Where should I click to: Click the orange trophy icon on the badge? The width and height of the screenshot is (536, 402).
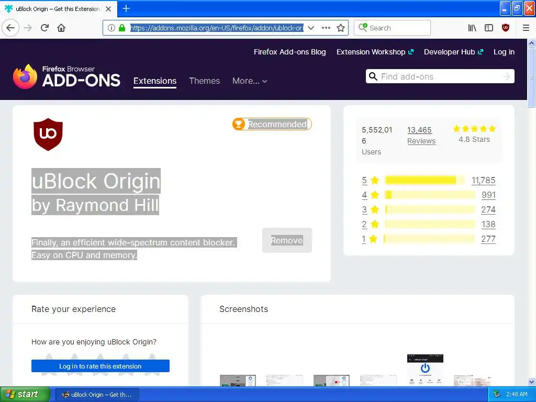click(239, 124)
